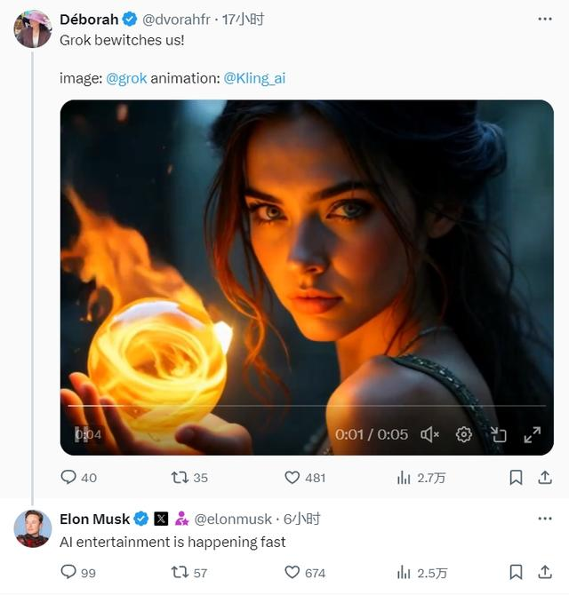Image resolution: width=569 pixels, height=595 pixels.
Task: Share Déborah's post via share icon
Action: pyautogui.click(x=545, y=478)
